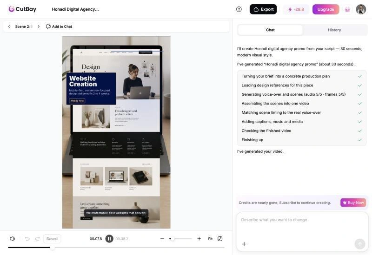This screenshot has height=255, width=372.
Task: Upgrade the subscription plan
Action: [x=325, y=9]
